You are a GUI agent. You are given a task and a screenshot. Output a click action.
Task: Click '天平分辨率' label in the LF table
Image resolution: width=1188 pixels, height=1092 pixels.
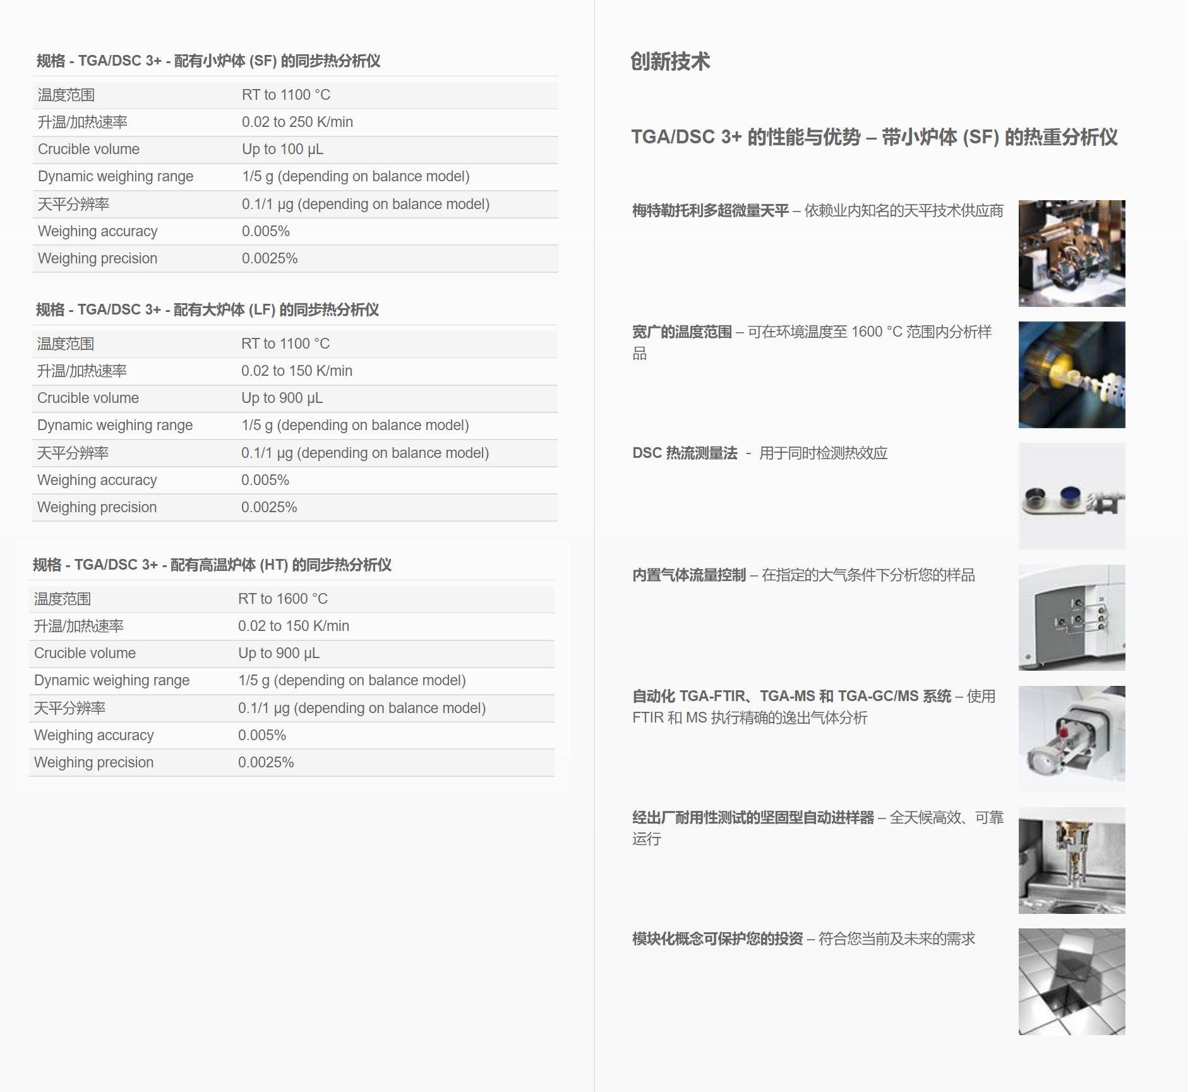(x=73, y=453)
